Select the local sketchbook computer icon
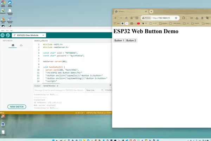 point(13,45)
